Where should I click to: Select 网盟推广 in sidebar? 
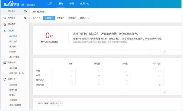click(13, 52)
